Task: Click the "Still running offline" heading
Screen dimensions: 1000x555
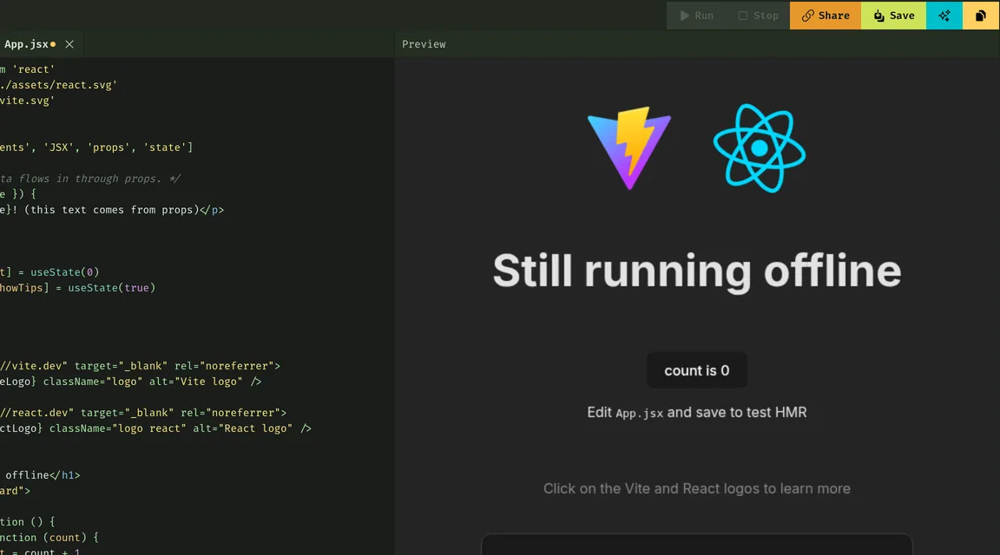Action: coord(696,271)
